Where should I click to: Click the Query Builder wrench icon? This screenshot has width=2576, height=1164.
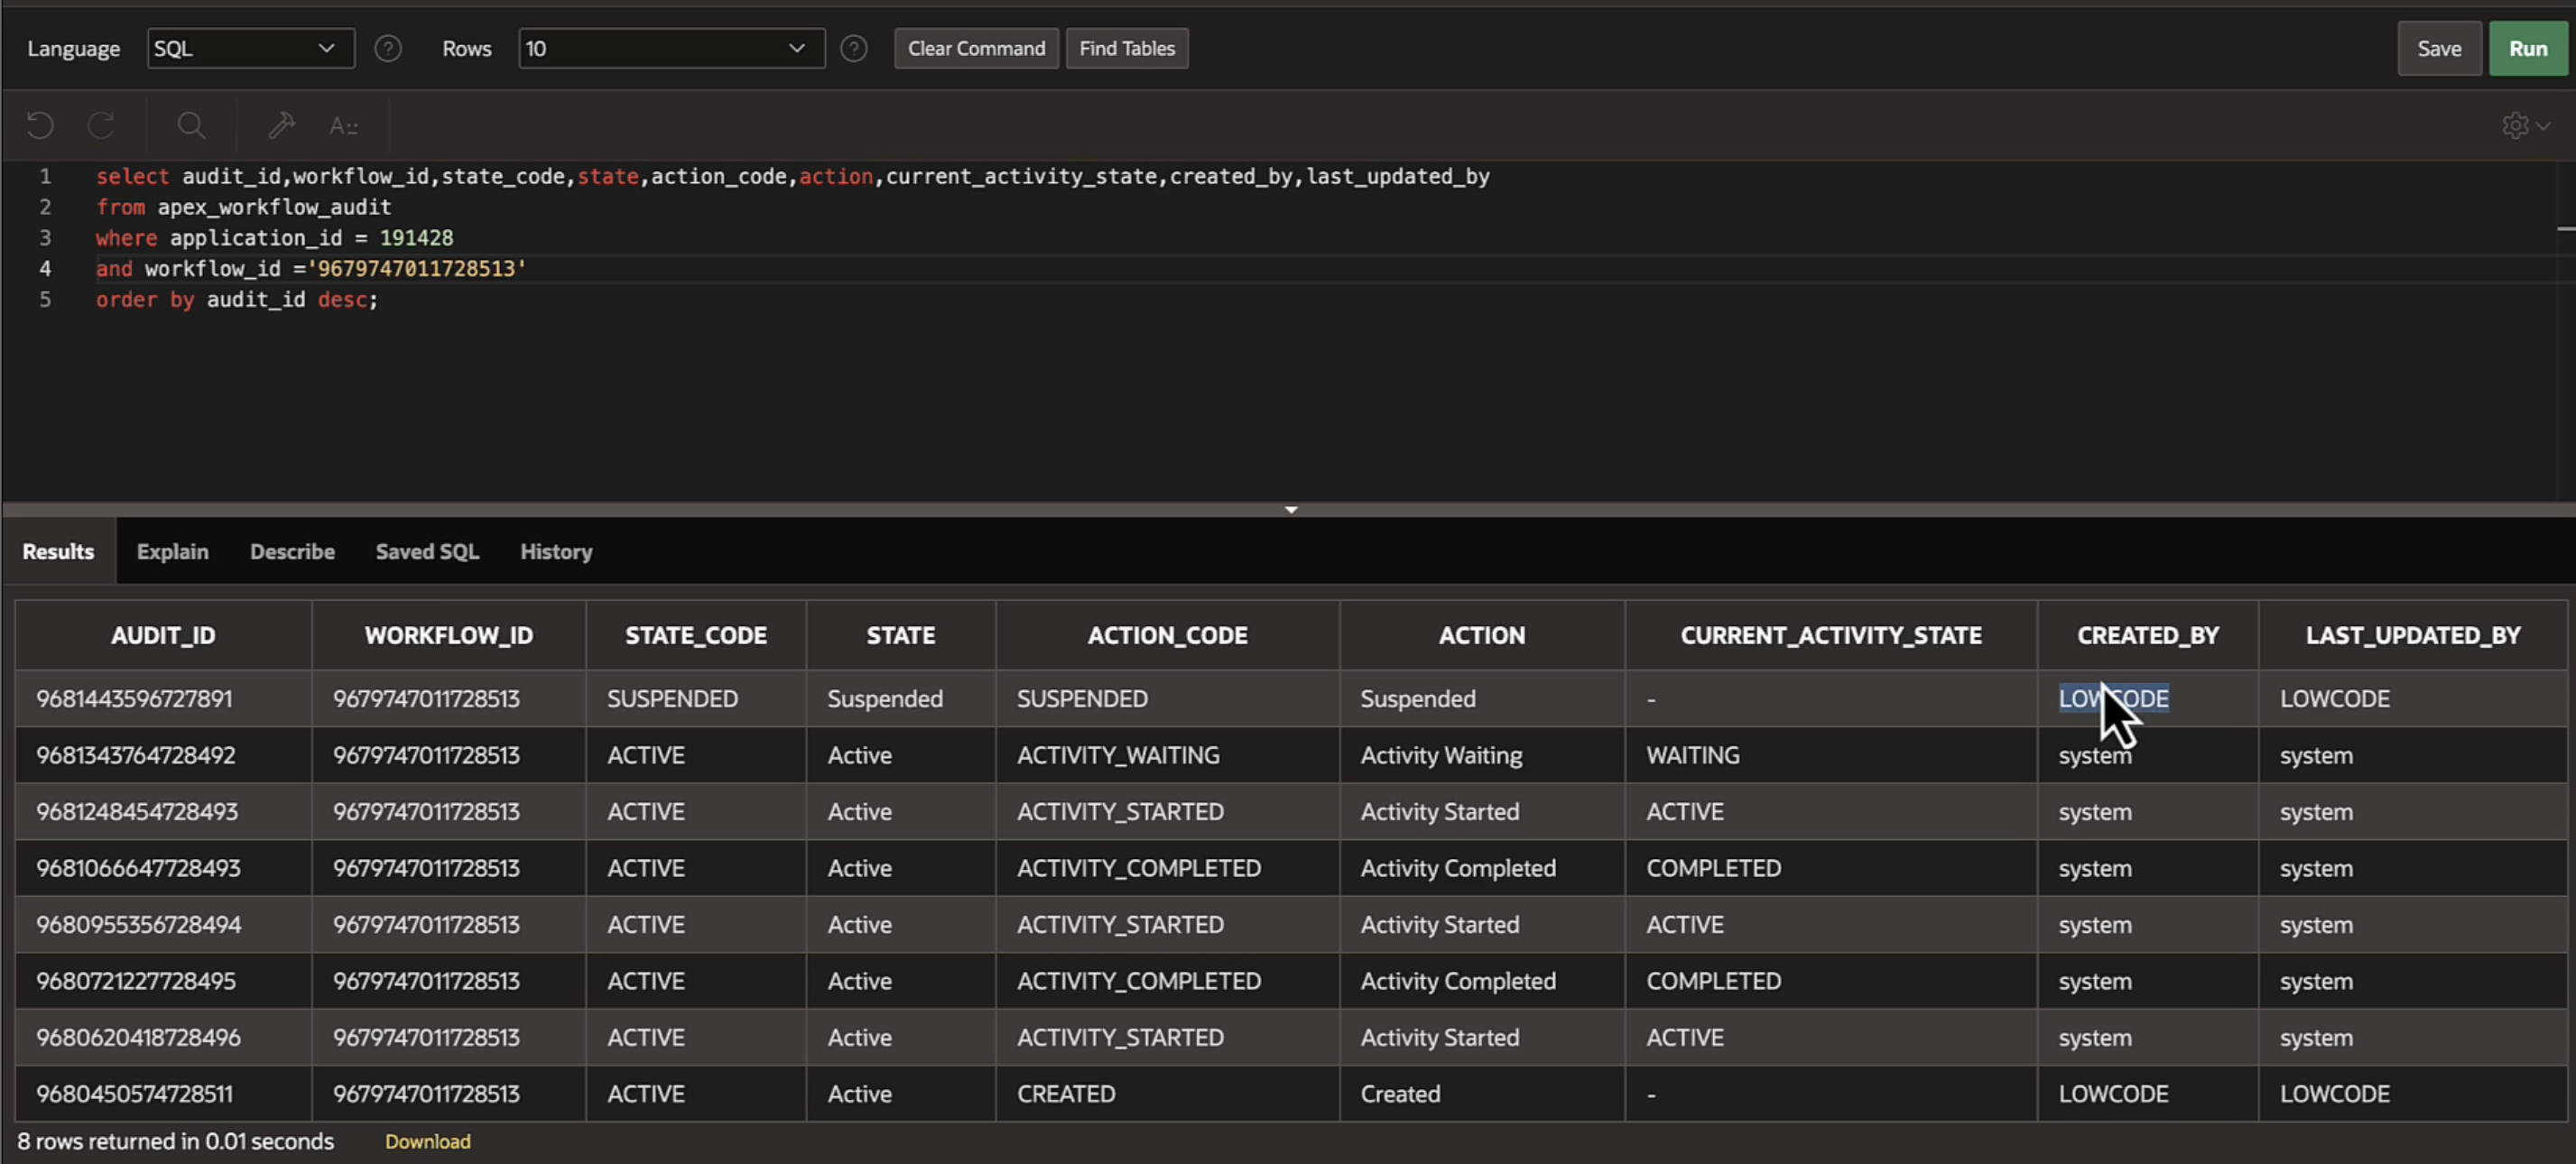click(x=281, y=125)
